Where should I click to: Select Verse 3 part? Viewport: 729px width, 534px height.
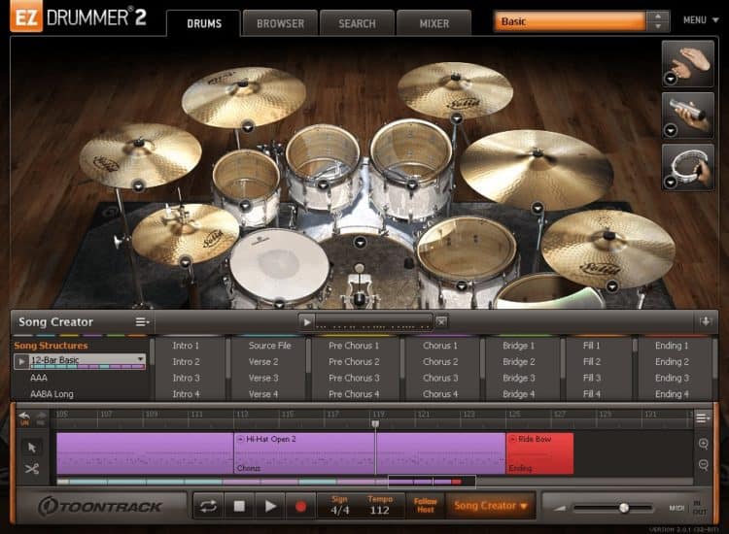[x=263, y=378]
